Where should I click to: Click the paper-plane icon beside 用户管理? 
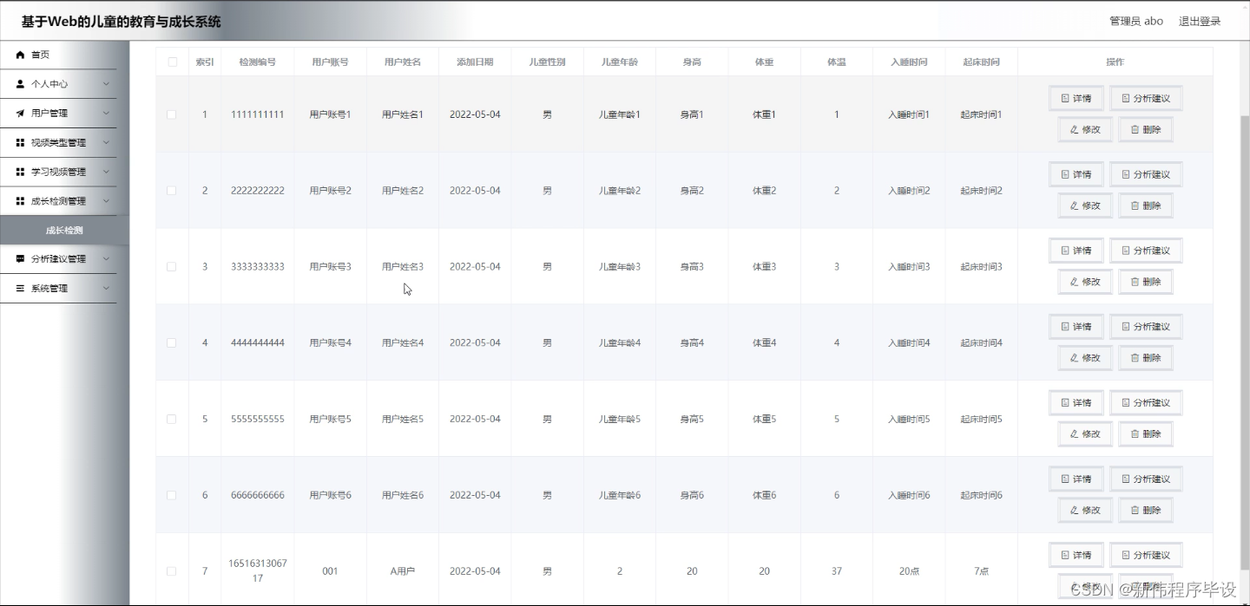click(x=20, y=114)
